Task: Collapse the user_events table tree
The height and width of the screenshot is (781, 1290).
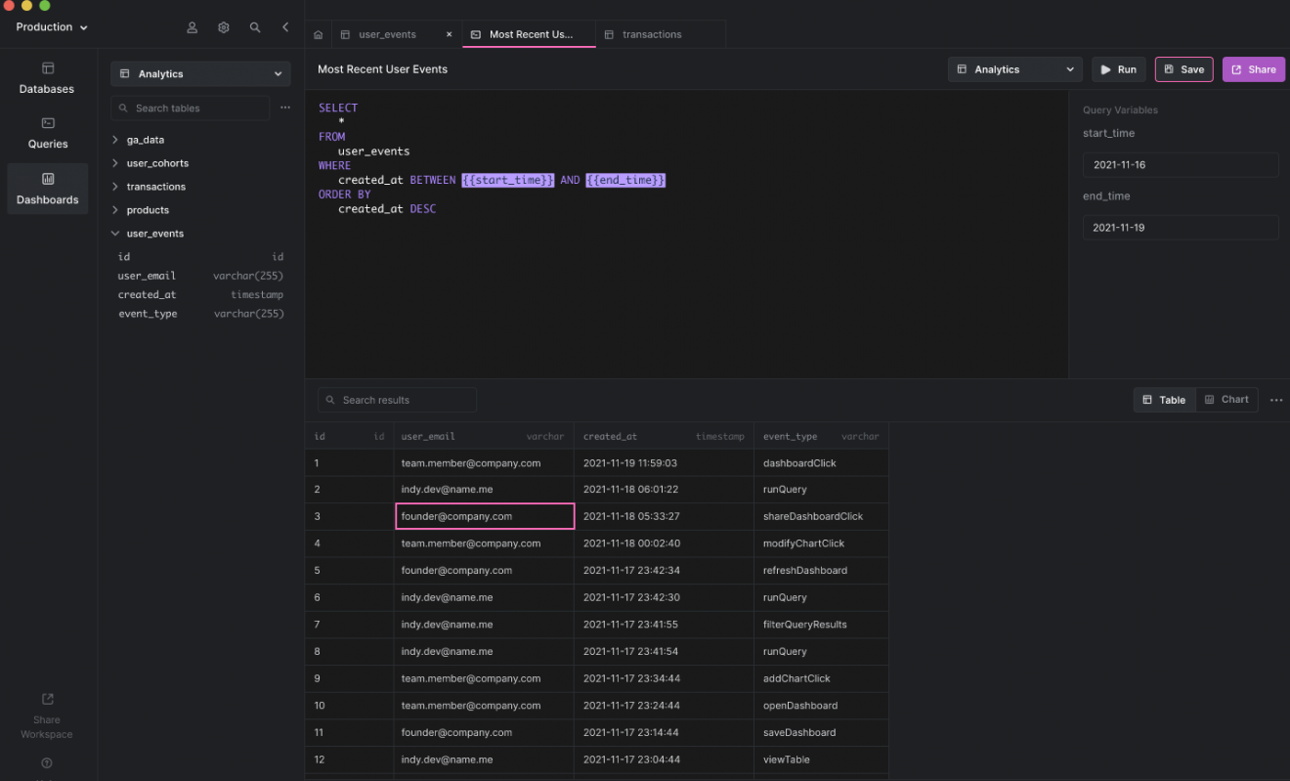Action: [114, 233]
